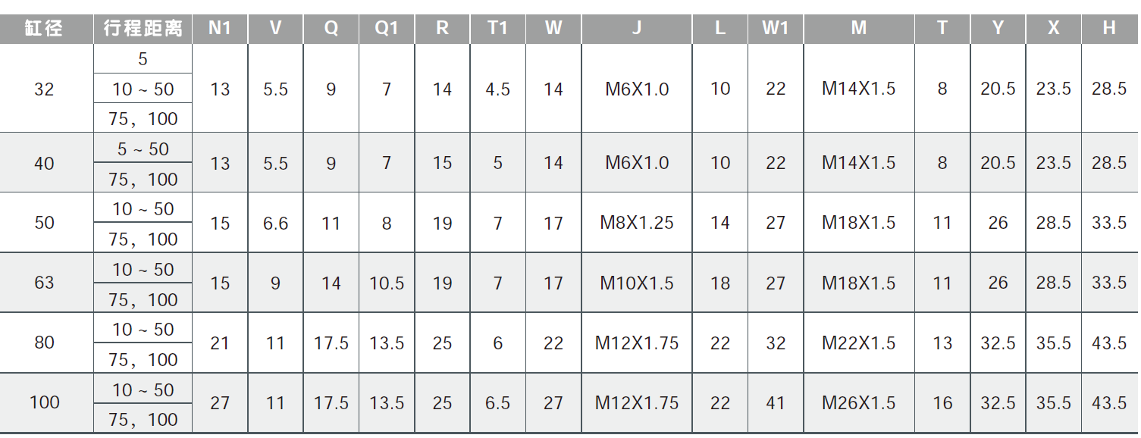Screen dimensions: 1141x438
Task: Click the N1 column header
Action: (220, 29)
